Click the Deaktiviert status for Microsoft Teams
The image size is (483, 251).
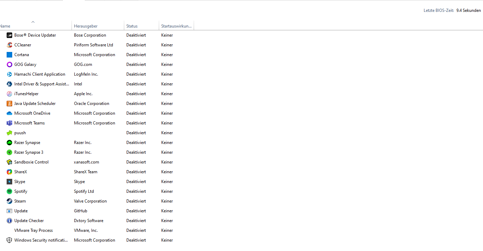[x=136, y=123]
